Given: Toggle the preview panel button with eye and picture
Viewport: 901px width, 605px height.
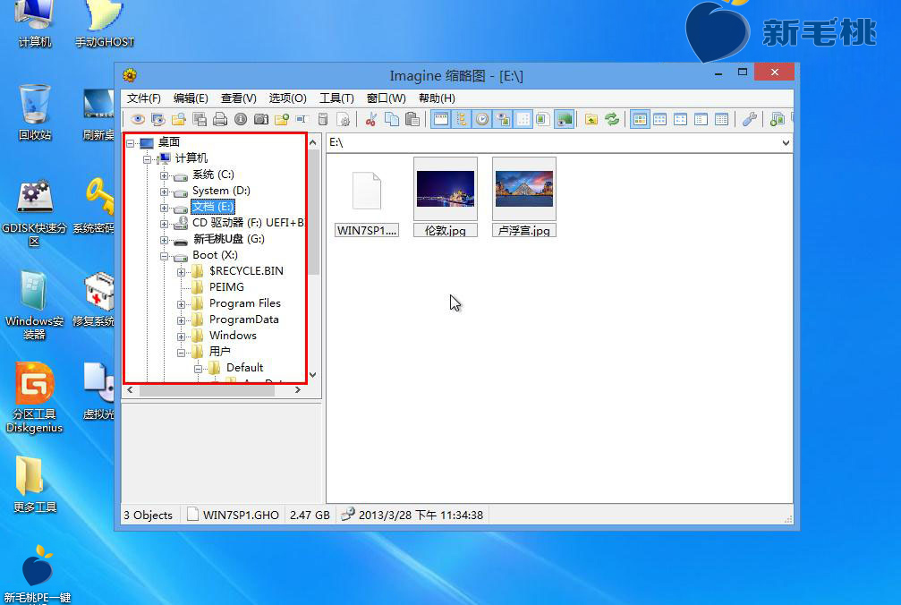Looking at the screenshot, I should [503, 120].
